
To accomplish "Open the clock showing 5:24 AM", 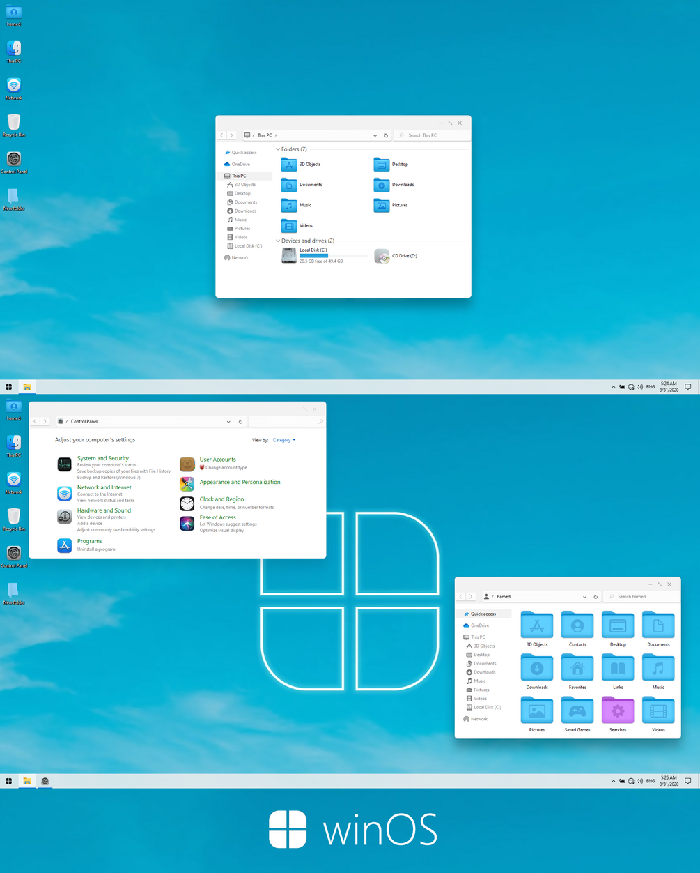I will pyautogui.click(x=668, y=386).
